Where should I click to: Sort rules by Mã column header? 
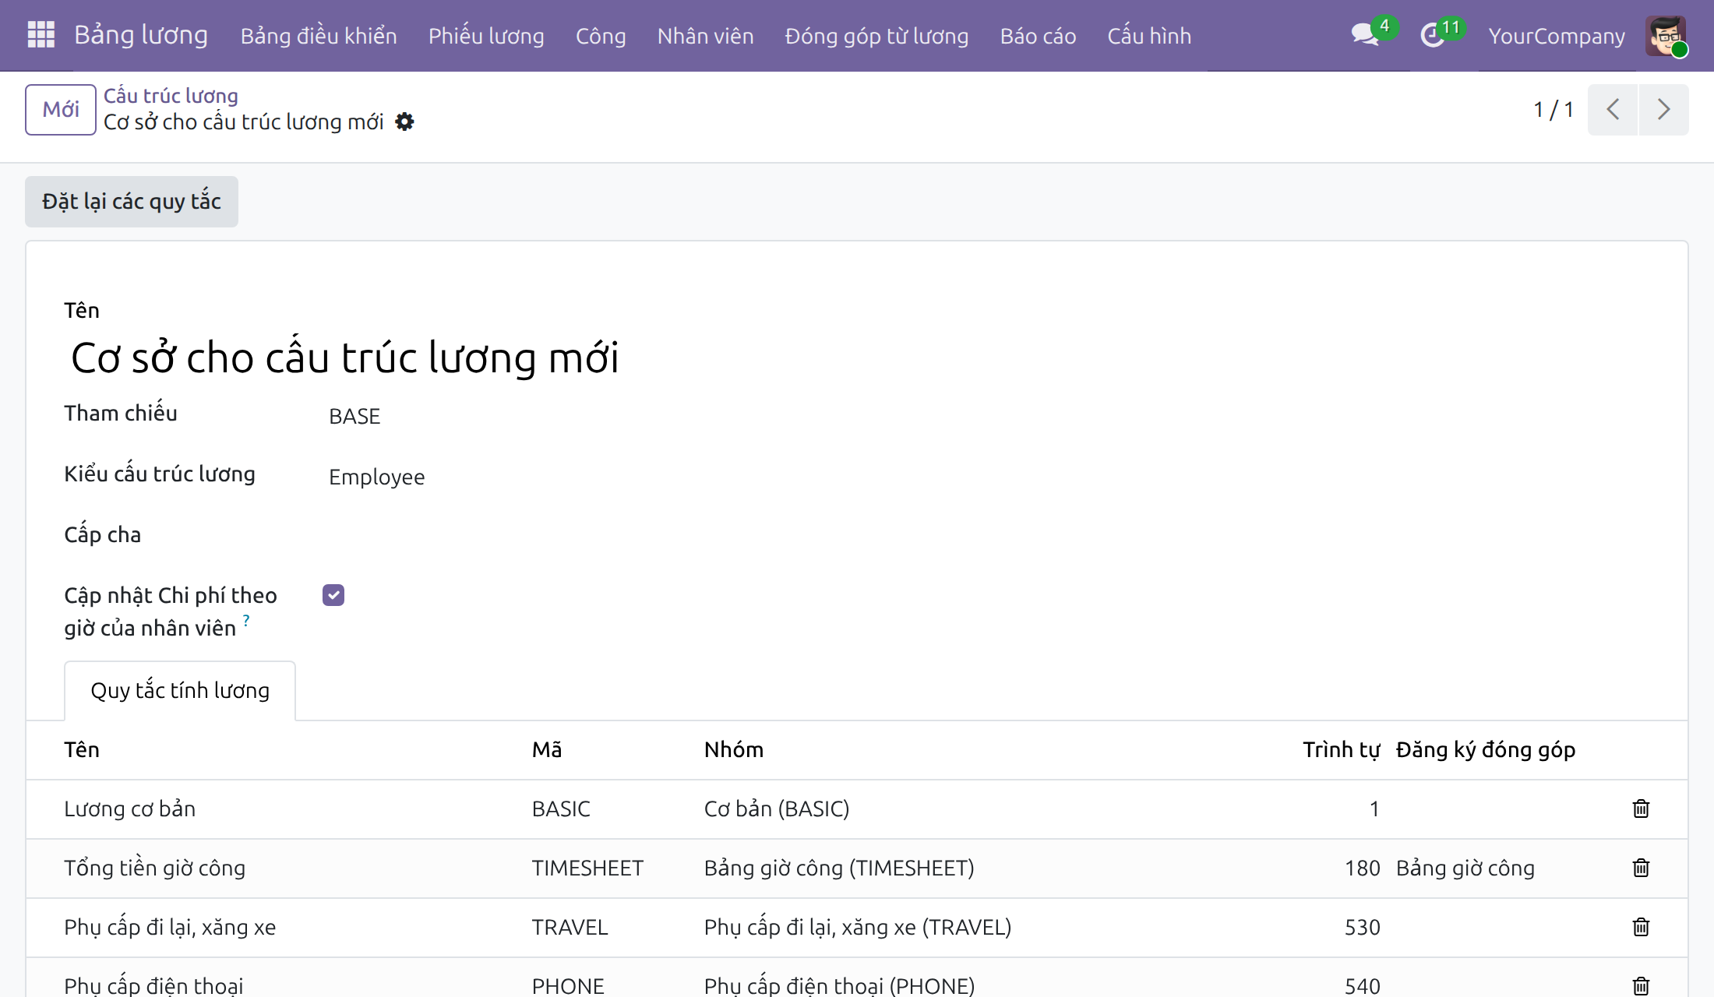click(547, 749)
